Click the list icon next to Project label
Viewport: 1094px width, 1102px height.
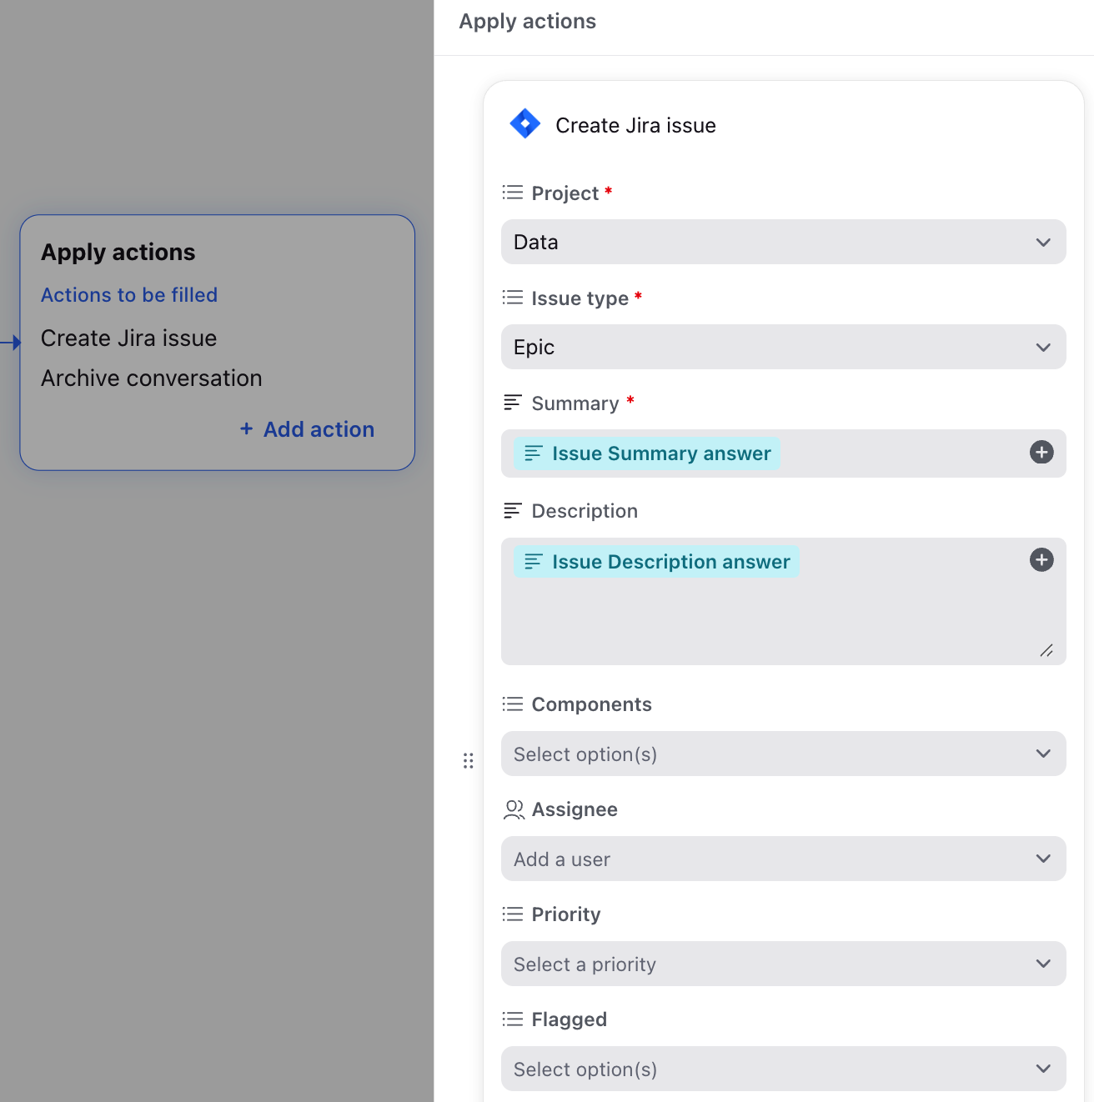(x=513, y=193)
